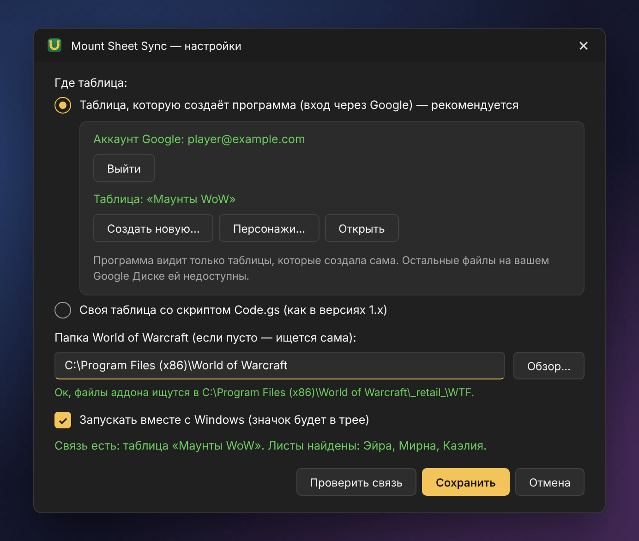Image resolution: width=639 pixels, height=541 pixels.
Task: Click the Mount Sheet Sync — настройки title text
Action: point(156,46)
